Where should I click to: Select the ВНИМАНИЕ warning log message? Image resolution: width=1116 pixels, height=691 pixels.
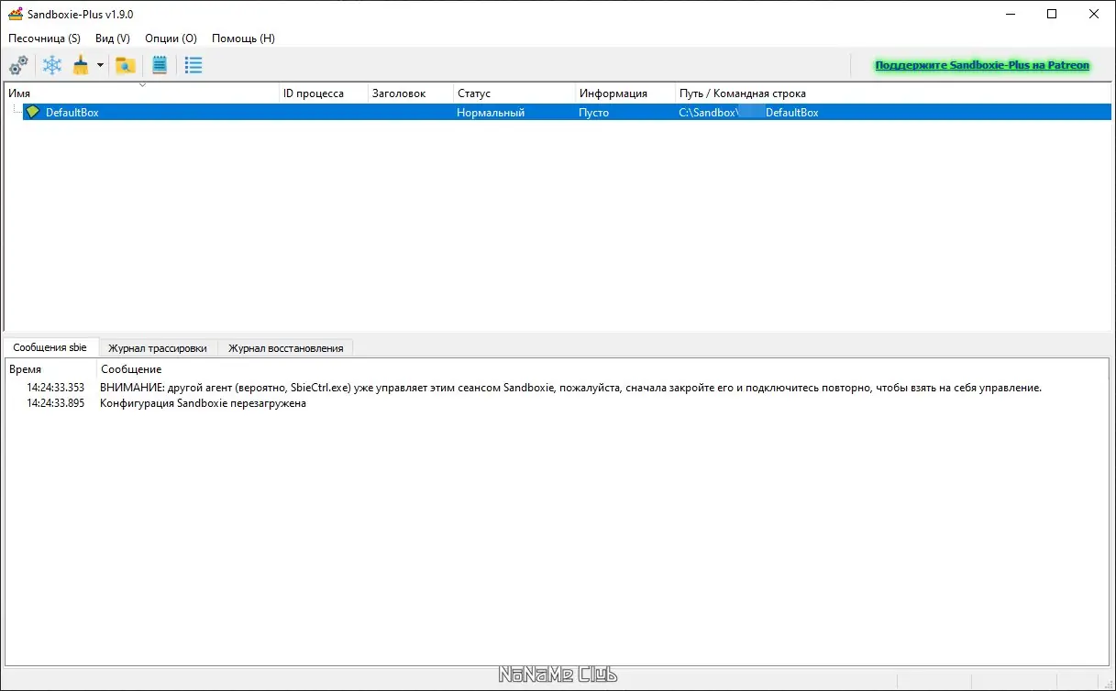pos(570,388)
